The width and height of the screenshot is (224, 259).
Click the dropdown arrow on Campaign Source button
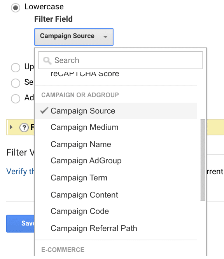pyautogui.click(x=105, y=37)
